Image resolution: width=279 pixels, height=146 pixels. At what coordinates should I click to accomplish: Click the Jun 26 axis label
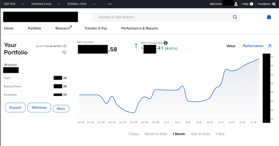(134, 122)
